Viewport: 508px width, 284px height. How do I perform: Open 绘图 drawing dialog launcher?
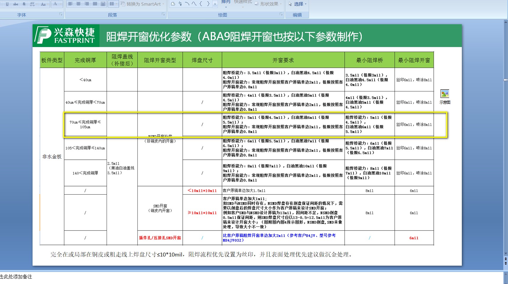[281, 14]
